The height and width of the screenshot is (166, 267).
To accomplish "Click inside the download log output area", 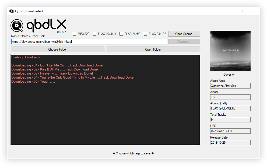I will pyautogui.click(x=105, y=113).
